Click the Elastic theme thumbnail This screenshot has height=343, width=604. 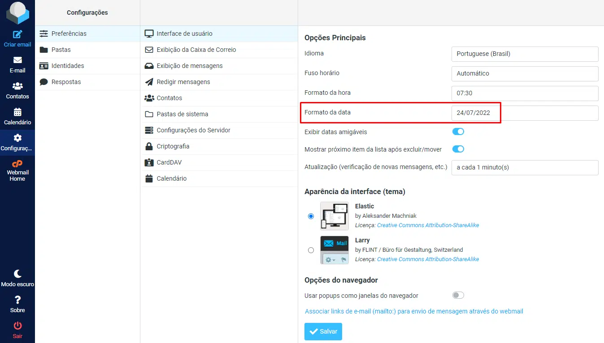pyautogui.click(x=335, y=216)
